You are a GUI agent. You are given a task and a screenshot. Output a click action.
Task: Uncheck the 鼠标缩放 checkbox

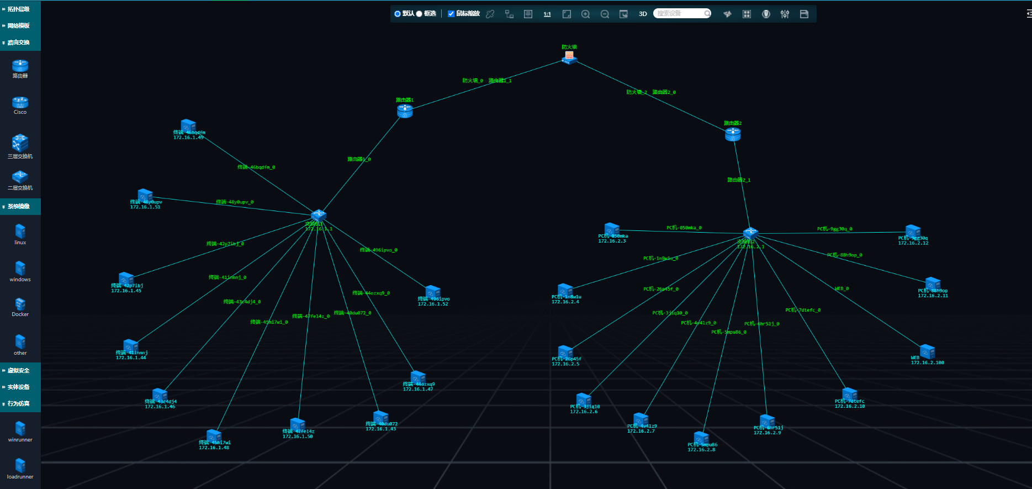pyautogui.click(x=451, y=14)
